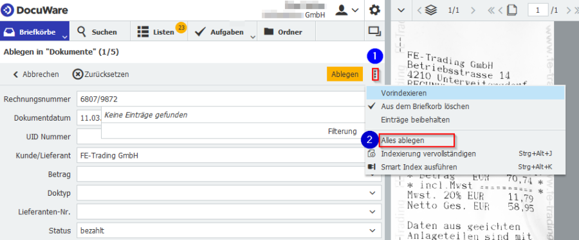Go to next page in viewer
The image size is (579, 240).
[569, 10]
